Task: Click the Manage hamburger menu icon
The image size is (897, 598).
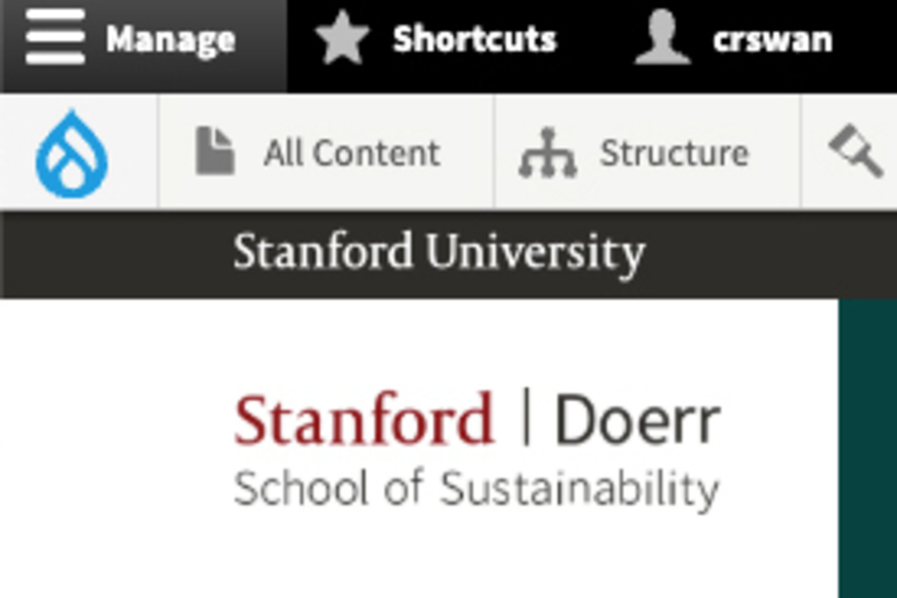Action: coord(55,37)
